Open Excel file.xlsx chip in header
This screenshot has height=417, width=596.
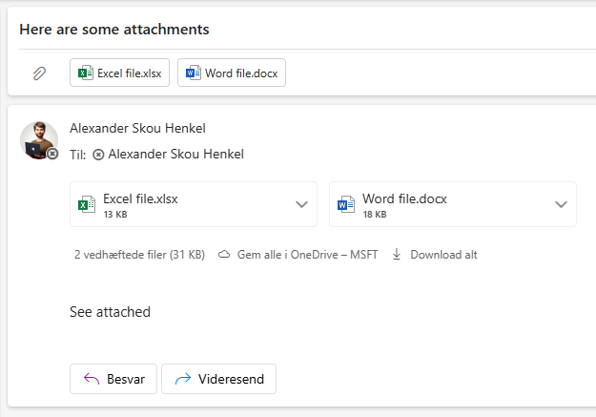click(x=119, y=73)
